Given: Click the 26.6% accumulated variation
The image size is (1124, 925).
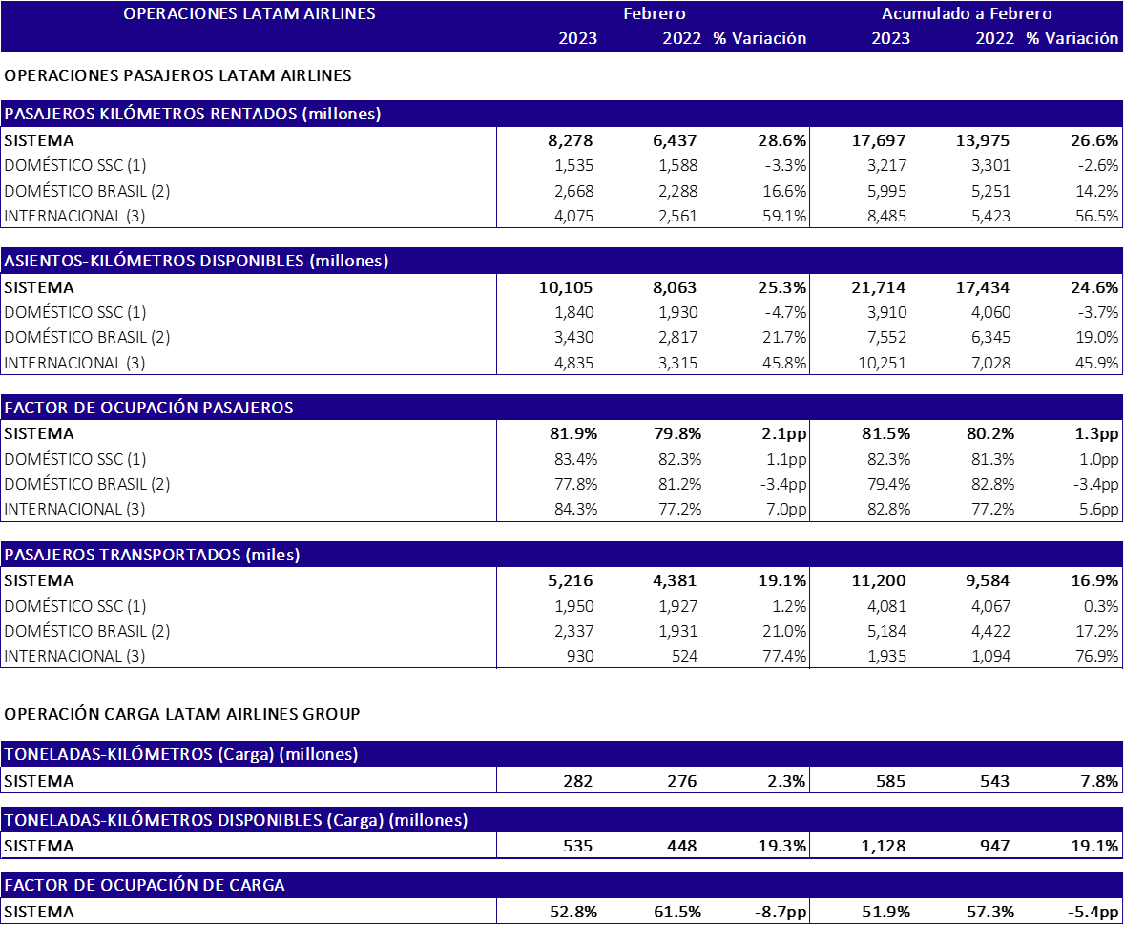Looking at the screenshot, I should click(x=1094, y=140).
